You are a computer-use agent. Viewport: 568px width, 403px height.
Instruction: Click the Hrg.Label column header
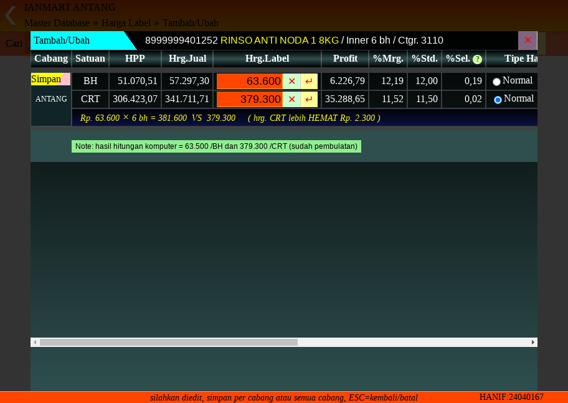[267, 59]
